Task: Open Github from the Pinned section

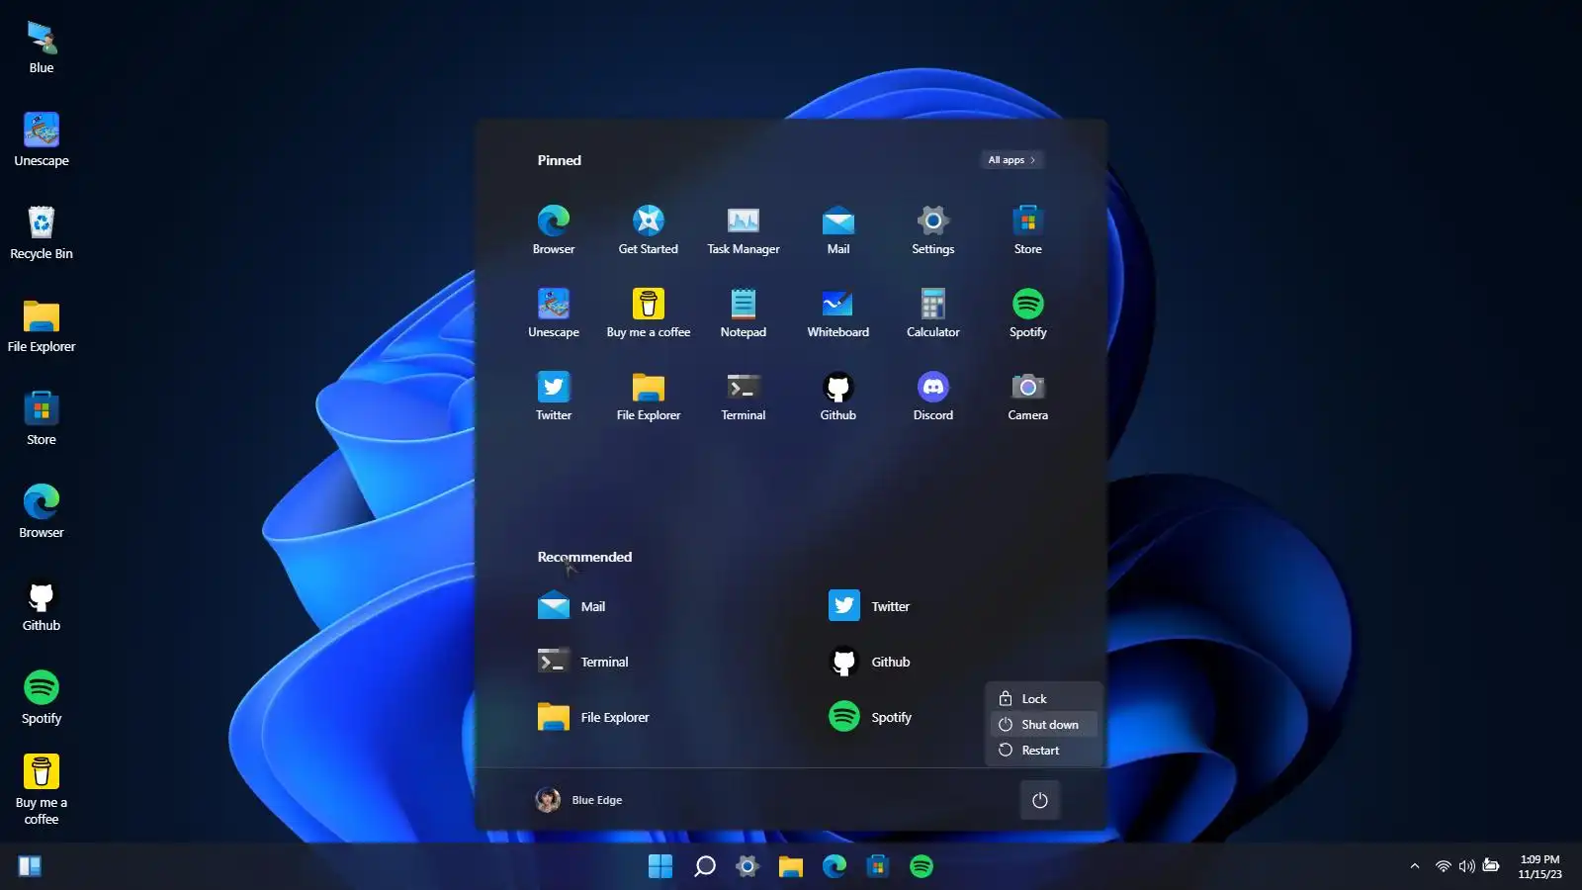Action: [x=838, y=396]
